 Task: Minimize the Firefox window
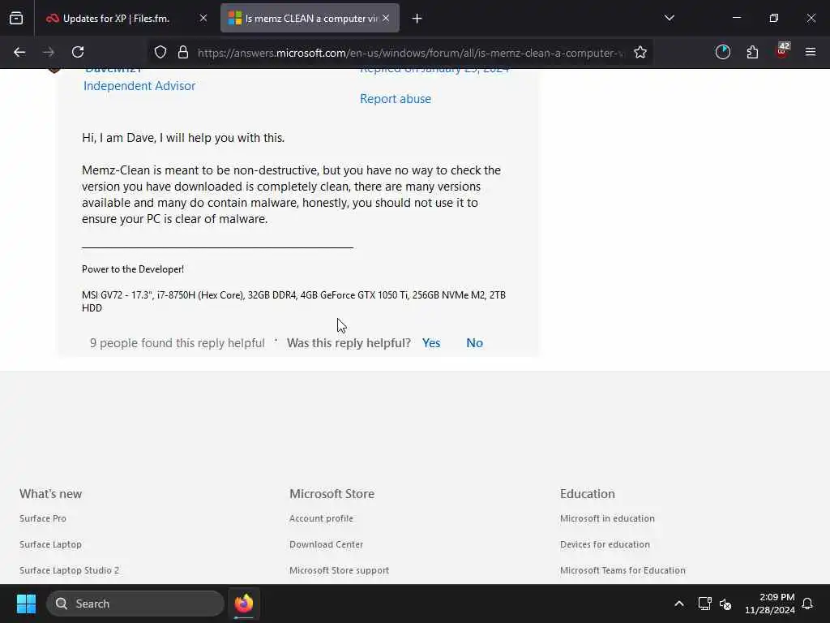[737, 18]
